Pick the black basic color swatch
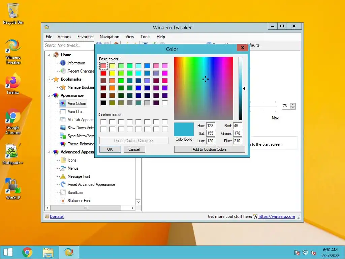The width and height of the screenshot is (345, 259). pos(103,103)
